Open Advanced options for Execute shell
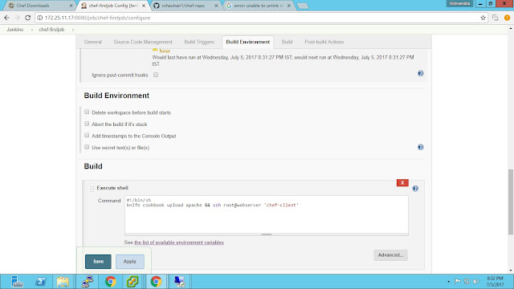Image resolution: width=514 pixels, height=289 pixels. [390, 255]
